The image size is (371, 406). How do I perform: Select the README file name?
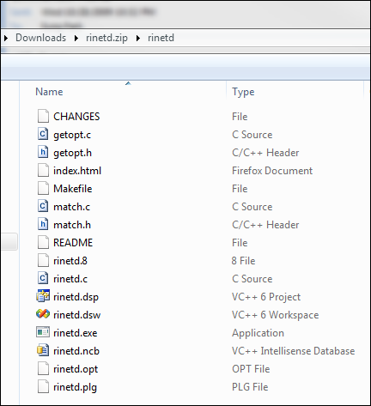pos(73,243)
